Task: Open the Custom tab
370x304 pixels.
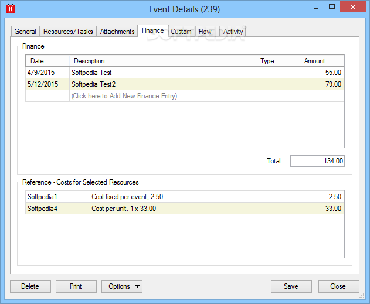Action: click(x=181, y=32)
